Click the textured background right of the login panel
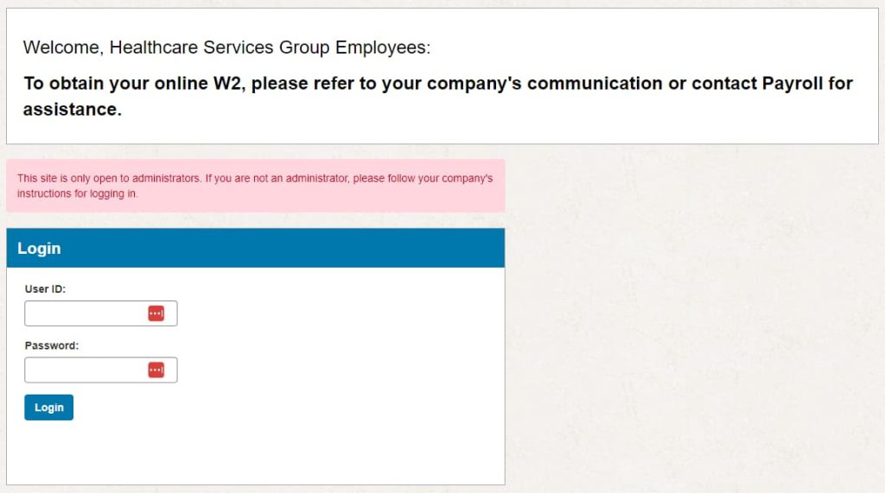Image resolution: width=885 pixels, height=493 pixels. coord(691,345)
